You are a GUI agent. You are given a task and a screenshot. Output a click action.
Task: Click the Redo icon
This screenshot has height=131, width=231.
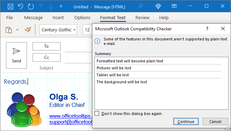coord(31,7)
